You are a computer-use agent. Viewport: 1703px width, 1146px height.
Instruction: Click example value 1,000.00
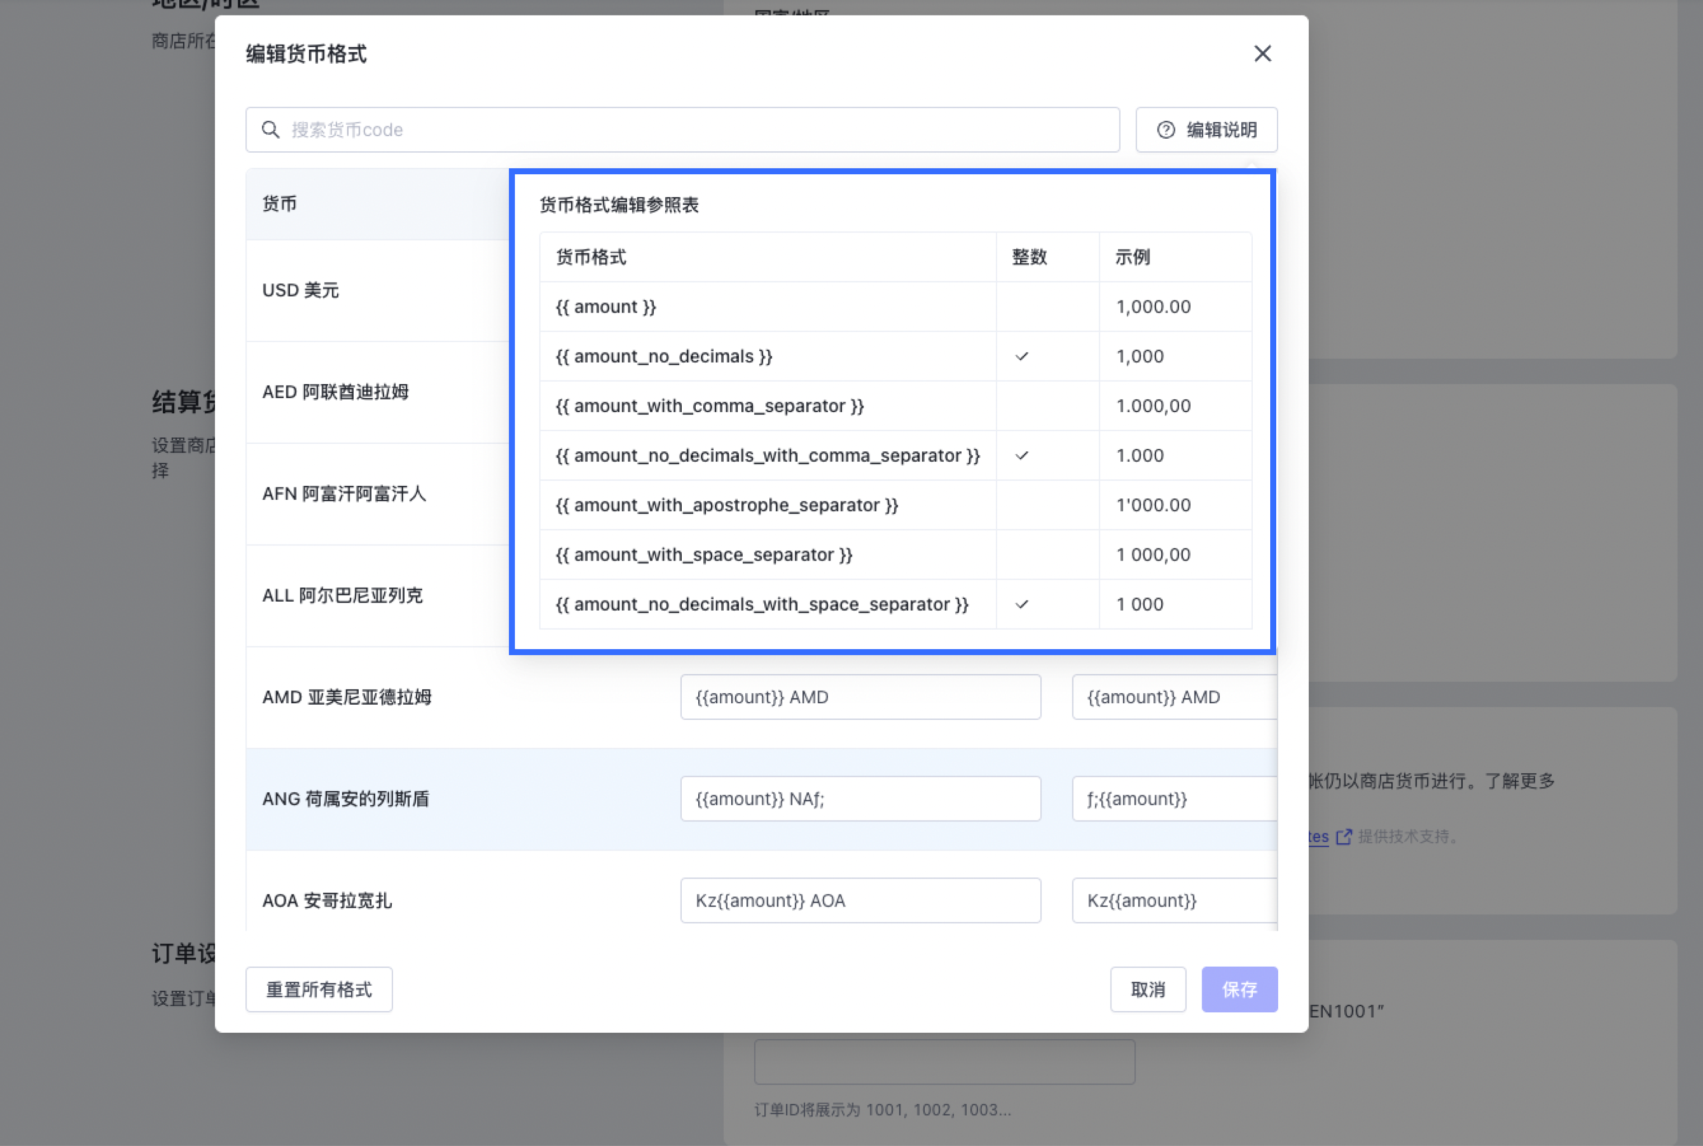coord(1154,306)
